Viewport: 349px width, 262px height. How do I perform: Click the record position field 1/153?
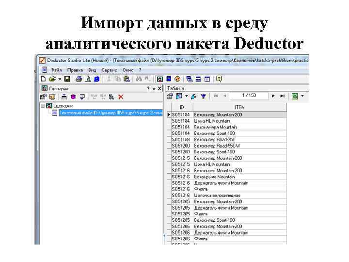249,96
